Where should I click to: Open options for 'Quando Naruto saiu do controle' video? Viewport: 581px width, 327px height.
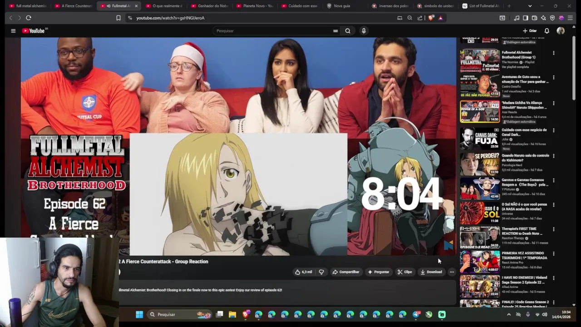(553, 156)
